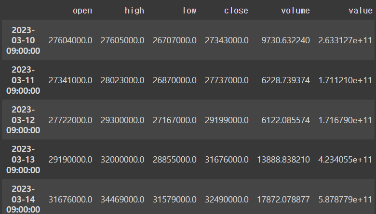Screen dimensions: 376x214
Task: Click low value 26870000.0
Action: (x=175, y=80)
